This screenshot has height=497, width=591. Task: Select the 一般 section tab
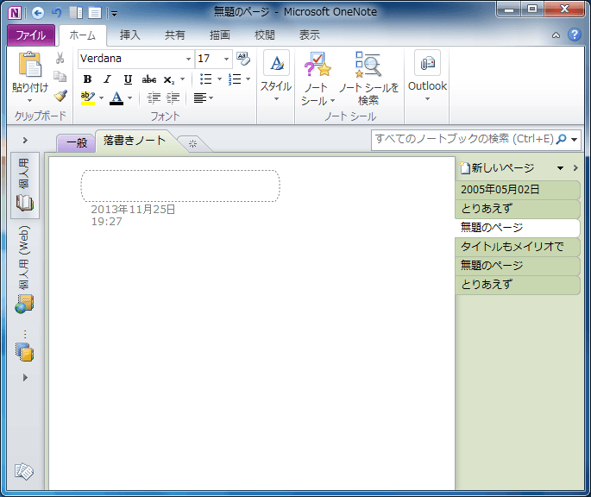(x=77, y=143)
